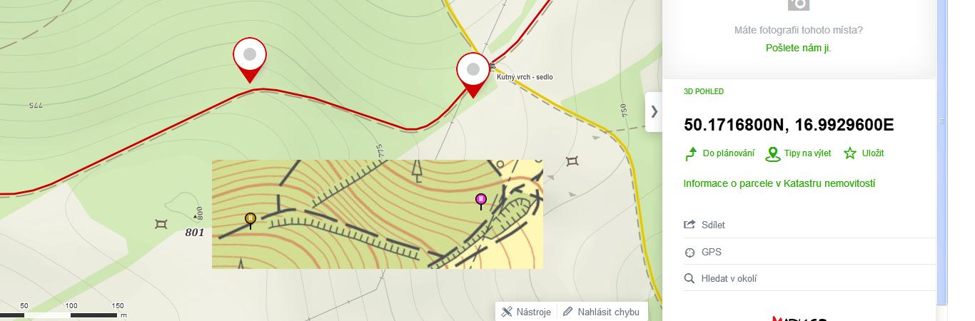Open the 'Pošlete nám ji.' link
Image resolution: width=975 pixels, height=321 pixels.
[x=798, y=48]
